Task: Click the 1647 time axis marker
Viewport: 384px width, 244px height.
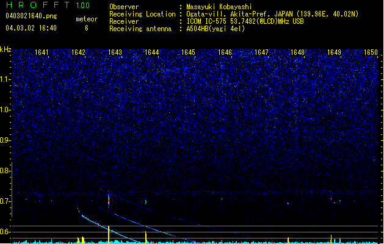Action: [261, 52]
